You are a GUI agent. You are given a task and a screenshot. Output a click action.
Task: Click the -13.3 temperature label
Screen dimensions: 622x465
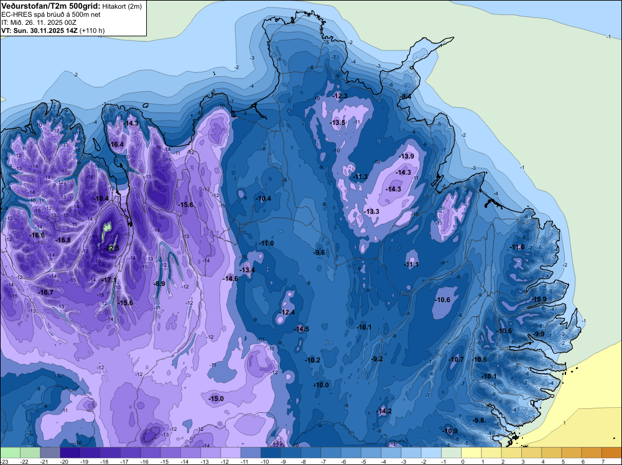click(372, 212)
